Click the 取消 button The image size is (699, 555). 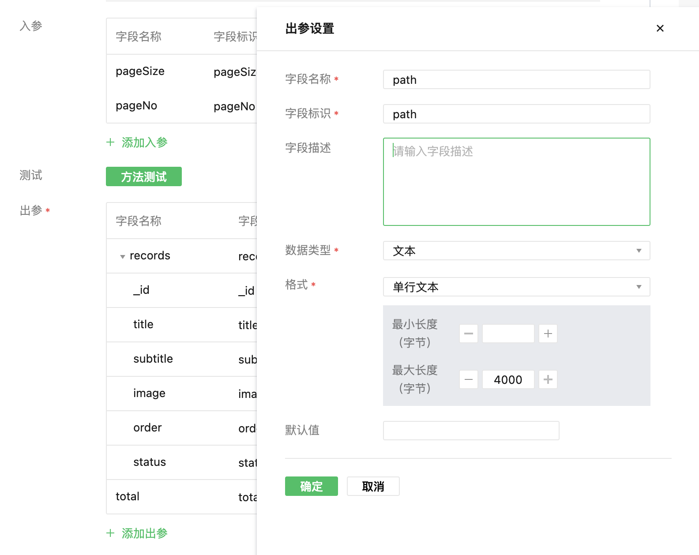[x=373, y=486]
